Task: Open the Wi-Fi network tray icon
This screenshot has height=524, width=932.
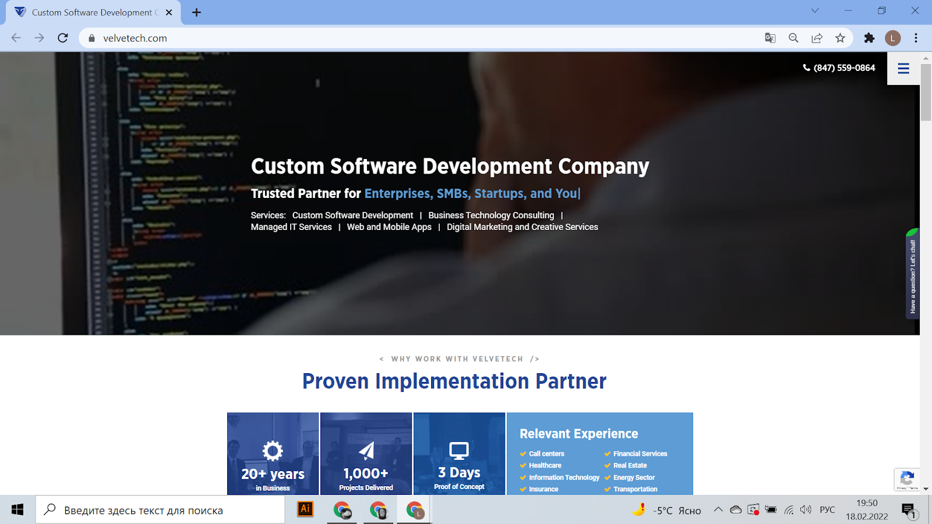Action: [789, 510]
